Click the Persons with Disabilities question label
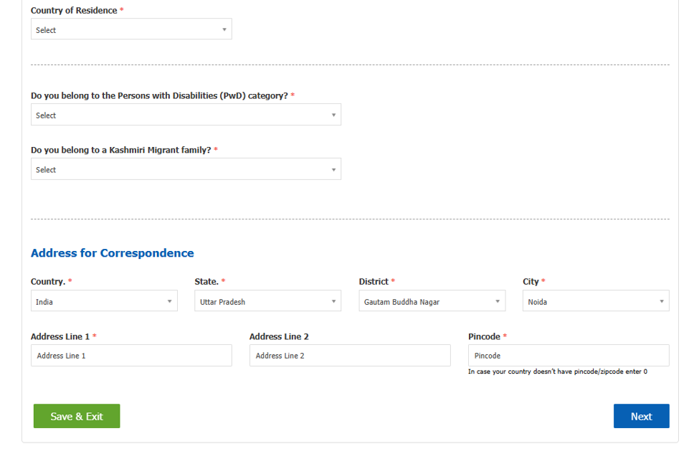This screenshot has height=459, width=699. 160,95
